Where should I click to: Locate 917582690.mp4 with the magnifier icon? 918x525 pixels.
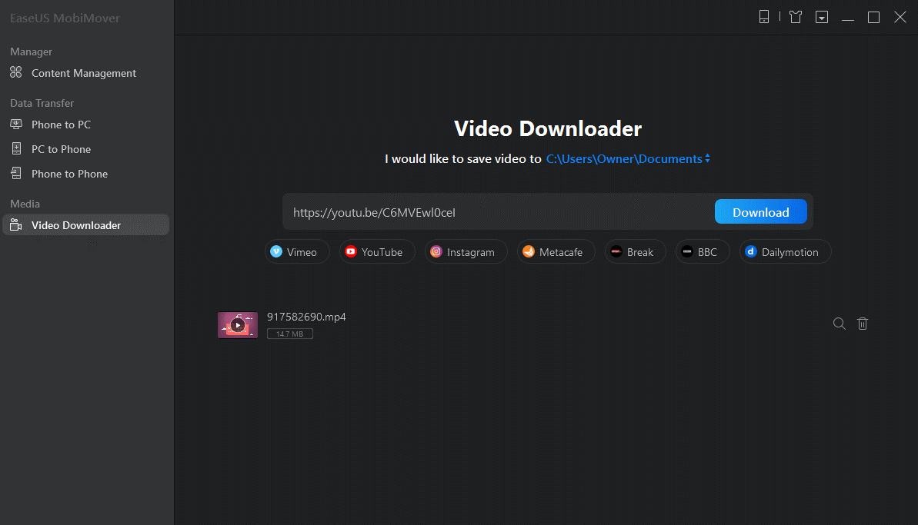point(839,324)
